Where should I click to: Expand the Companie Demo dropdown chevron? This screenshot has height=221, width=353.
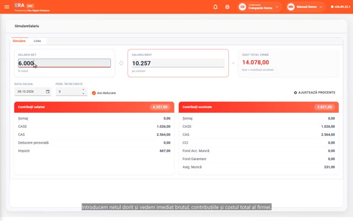click(x=277, y=7)
